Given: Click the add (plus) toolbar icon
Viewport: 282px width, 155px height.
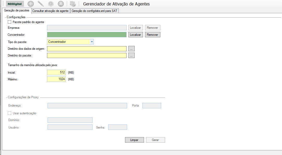Looking at the screenshot, I should pyautogui.click(x=31, y=4).
